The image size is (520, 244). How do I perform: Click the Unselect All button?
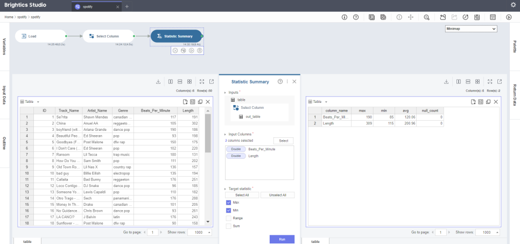pos(278,195)
